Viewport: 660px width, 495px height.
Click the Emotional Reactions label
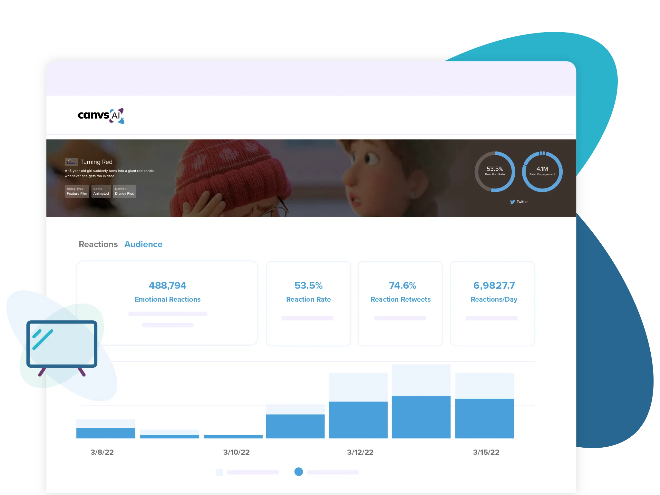168,299
